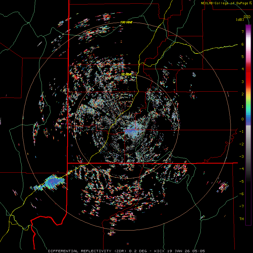Click the DIFFERENTIAL REFLECTIVITY (ZDR) caption text
This screenshot has height=253, width=253.
pyautogui.click(x=88, y=251)
